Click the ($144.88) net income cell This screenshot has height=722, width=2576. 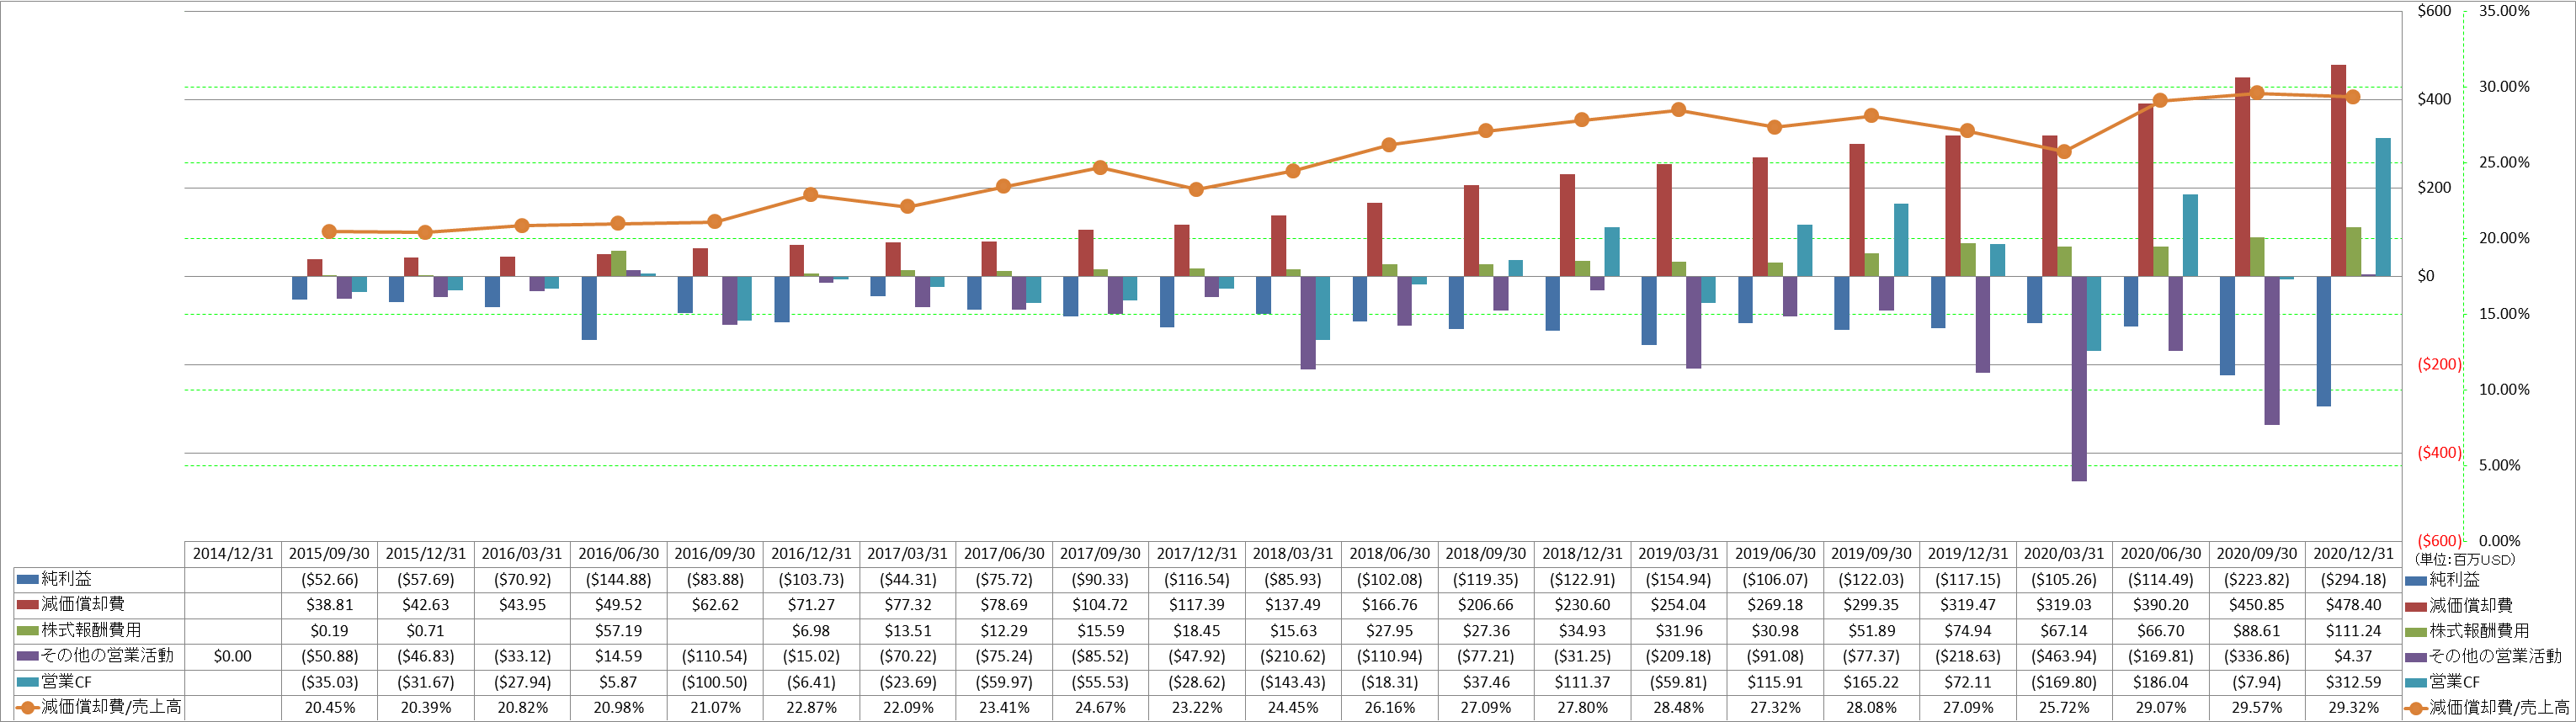click(618, 579)
